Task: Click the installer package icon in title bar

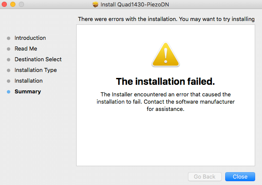Action: [95, 4]
